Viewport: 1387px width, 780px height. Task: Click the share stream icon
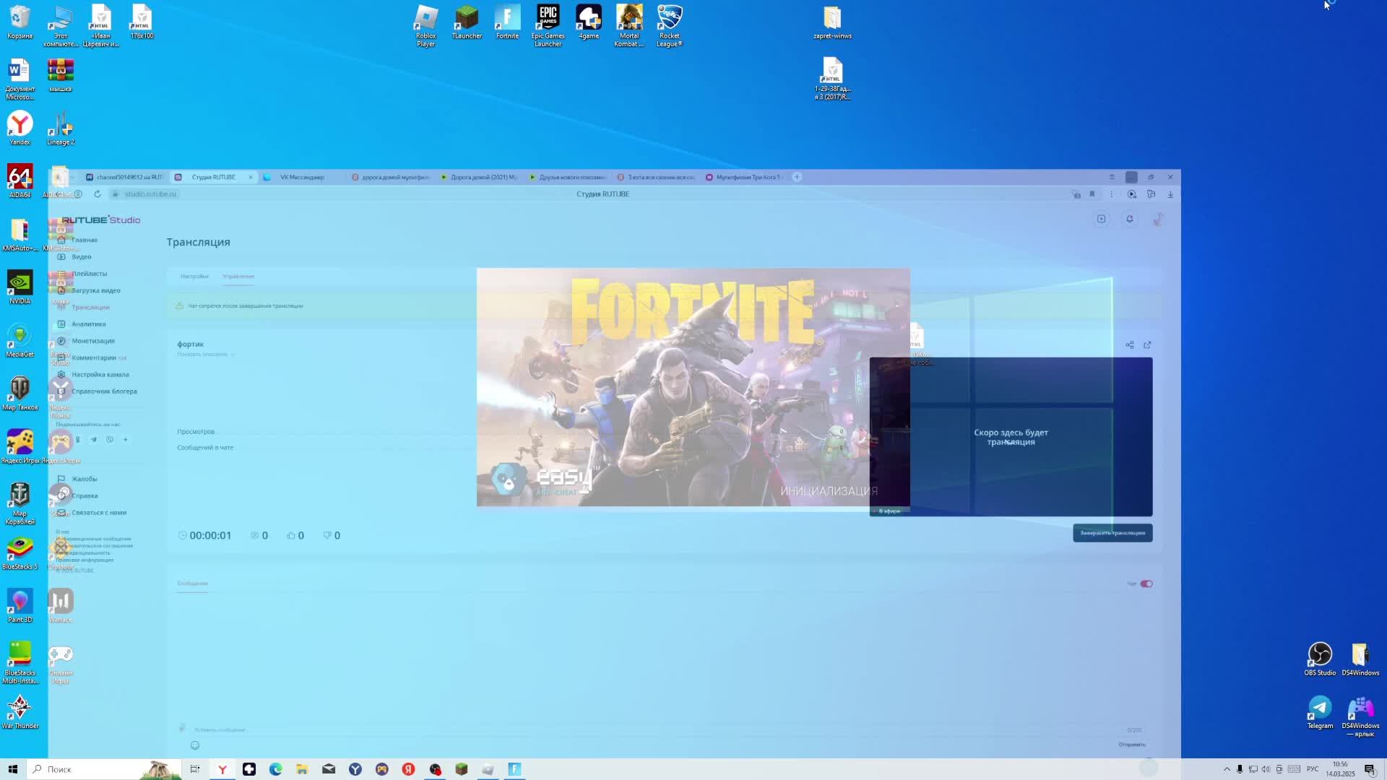point(1130,344)
